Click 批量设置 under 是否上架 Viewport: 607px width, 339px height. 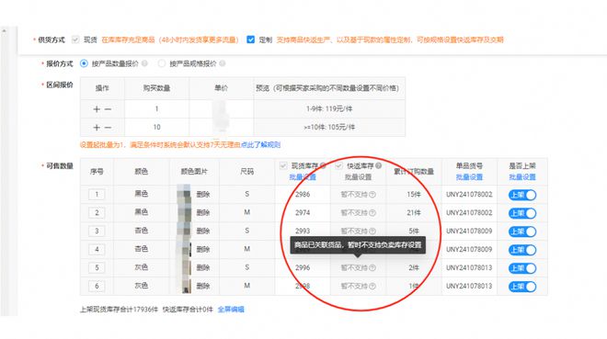click(x=522, y=176)
